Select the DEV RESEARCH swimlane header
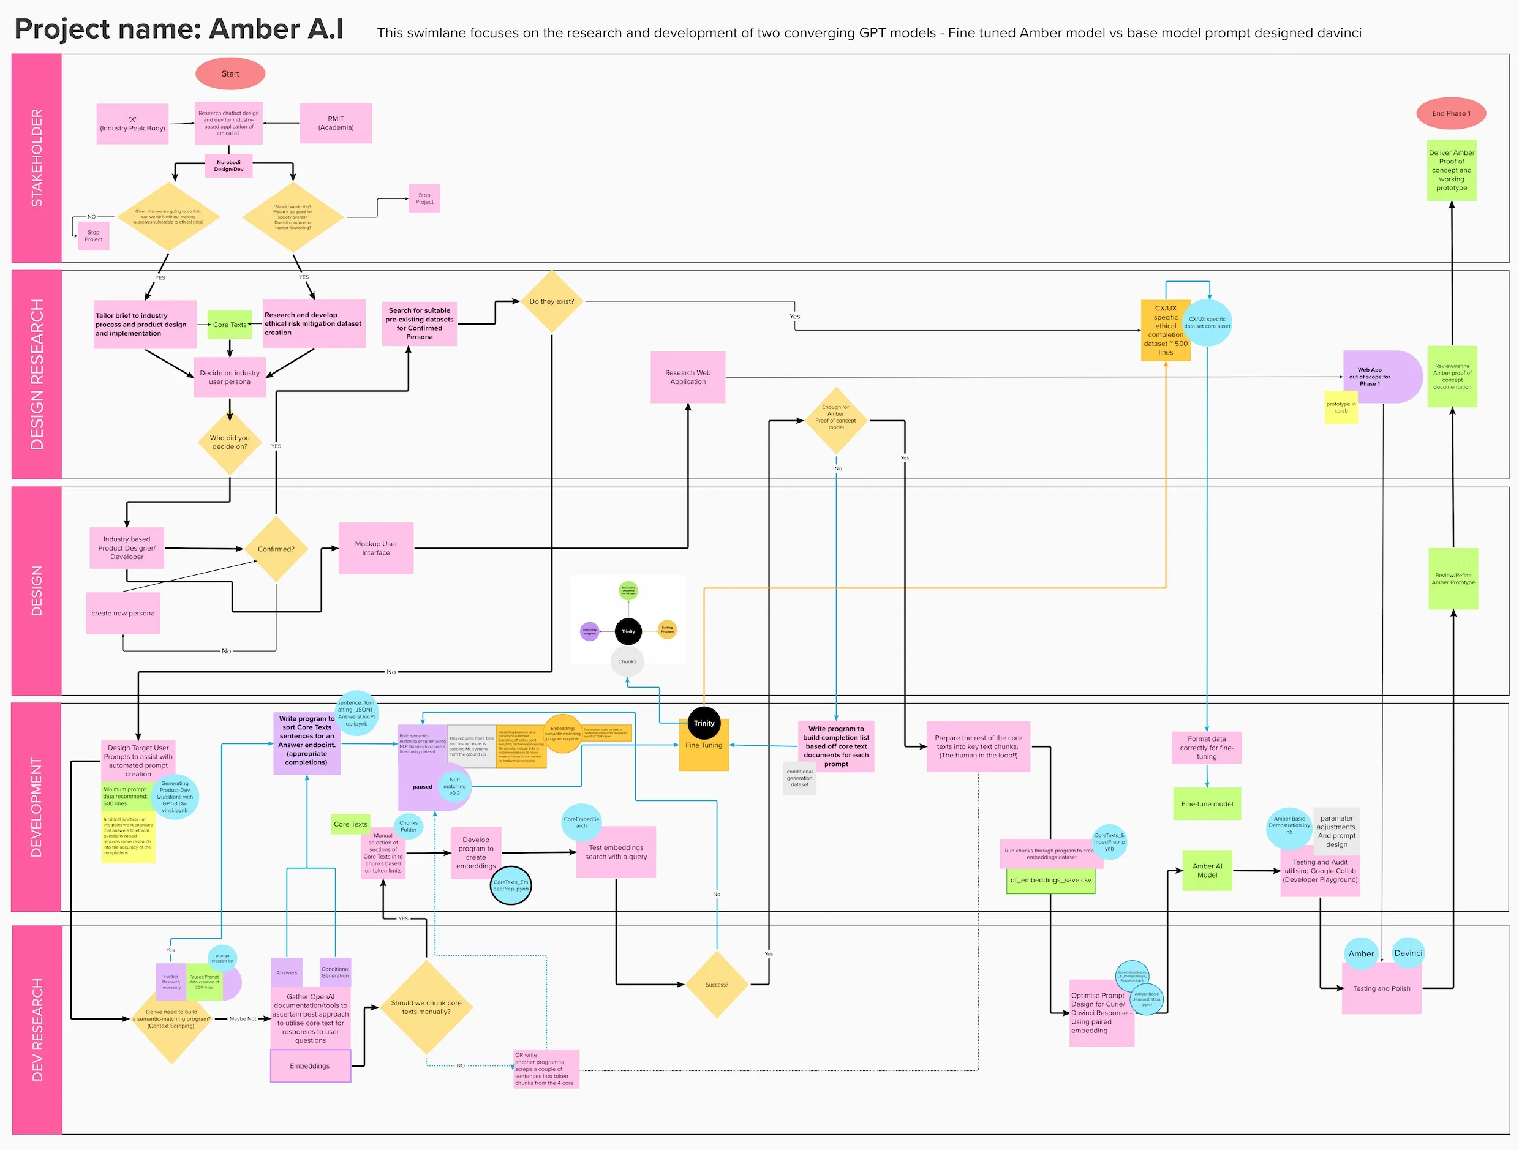1519x1150 pixels. (x=36, y=1029)
